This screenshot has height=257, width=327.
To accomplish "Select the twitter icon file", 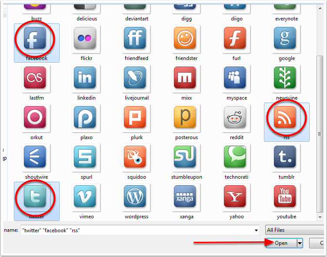I will (35, 197).
